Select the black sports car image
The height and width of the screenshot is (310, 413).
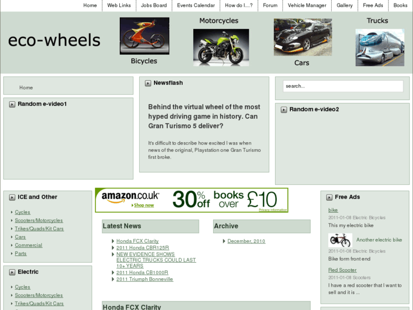[303, 37]
